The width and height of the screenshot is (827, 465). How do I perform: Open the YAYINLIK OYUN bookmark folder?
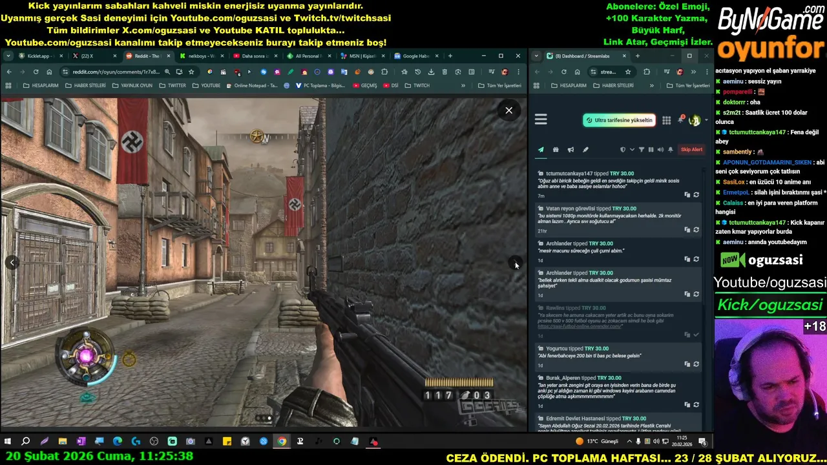tap(132, 85)
